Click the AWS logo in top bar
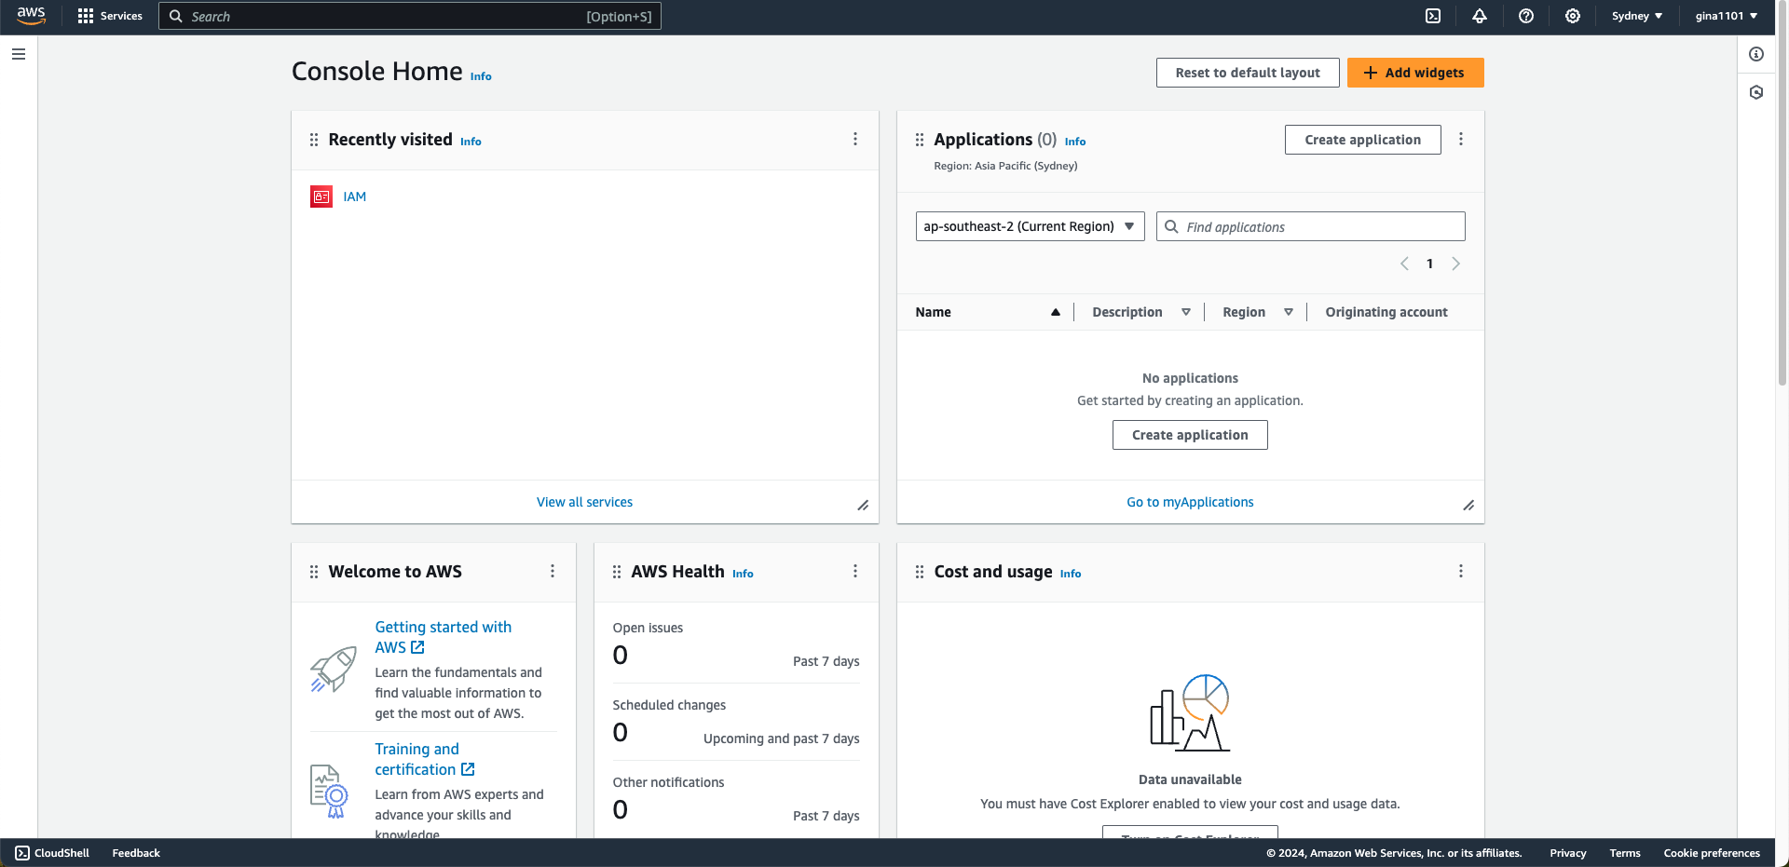This screenshot has width=1789, height=867. click(31, 16)
